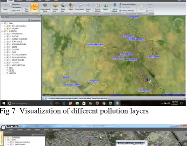The height and width of the screenshot is (146, 187).
Task: Toggle the WIND_DIRECTION layer checkbox
Action: [7, 65]
